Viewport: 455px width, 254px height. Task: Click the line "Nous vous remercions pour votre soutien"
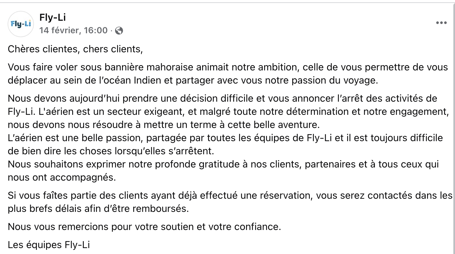point(144,227)
